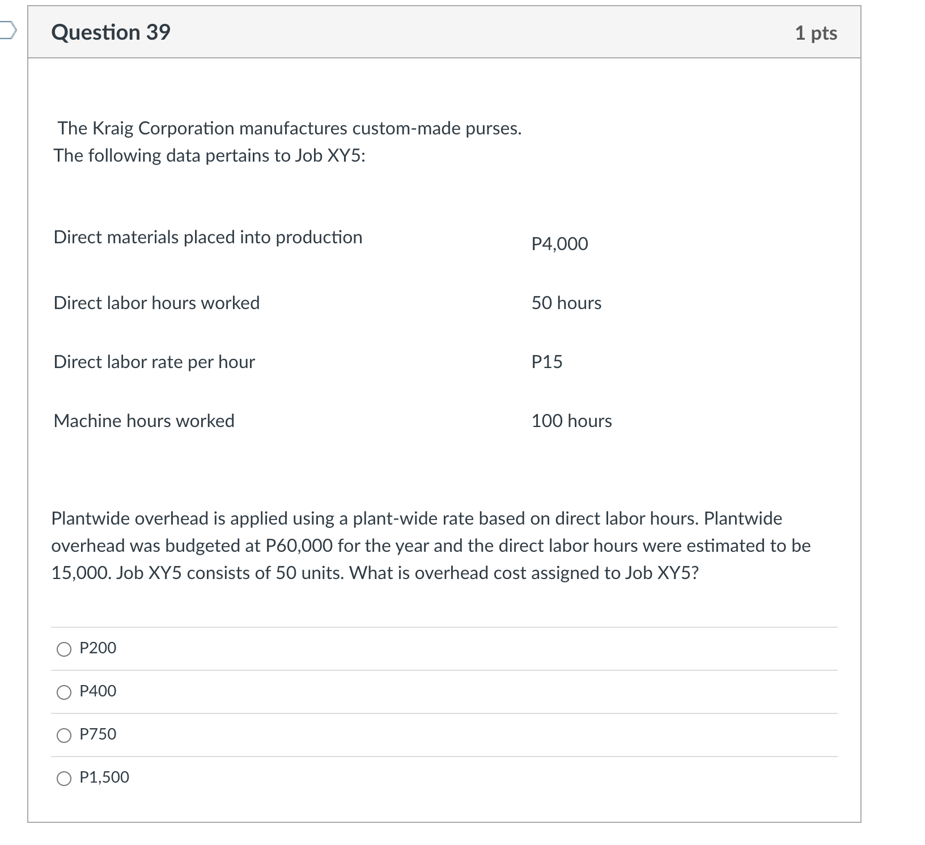Click the 50 hours labor value

(x=566, y=303)
